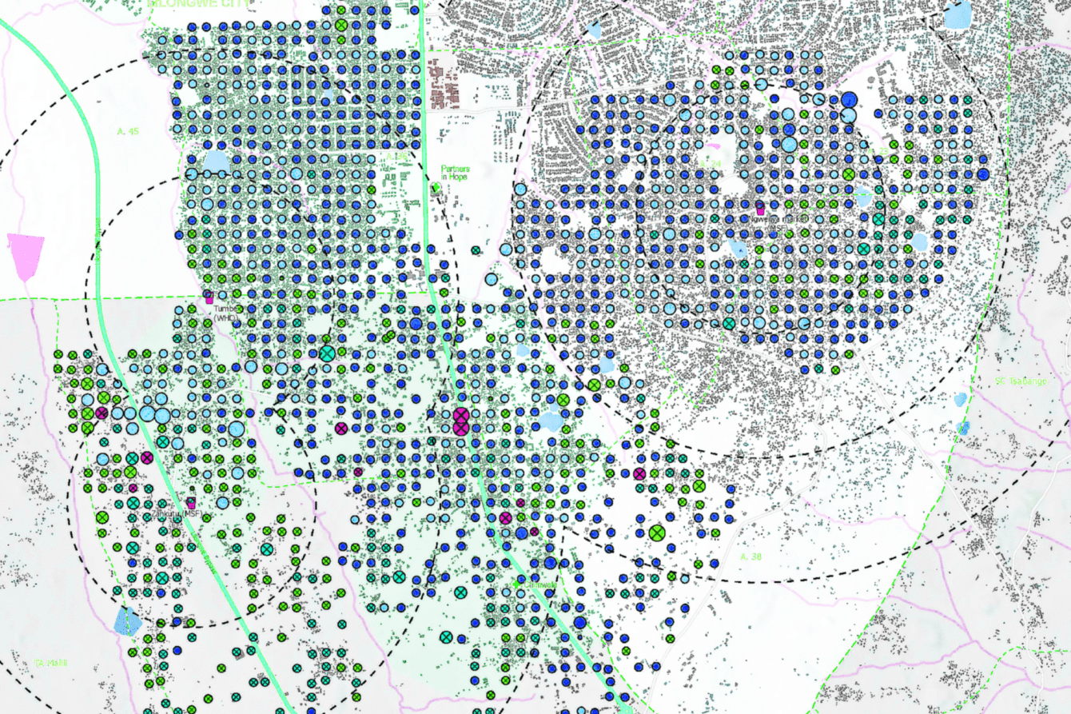Click the large teal crossed circle below Ngwenya market
Screen dimensions: 1071x714
728,324
